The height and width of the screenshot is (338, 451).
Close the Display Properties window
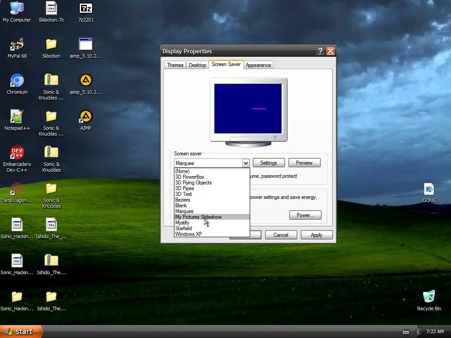[330, 51]
